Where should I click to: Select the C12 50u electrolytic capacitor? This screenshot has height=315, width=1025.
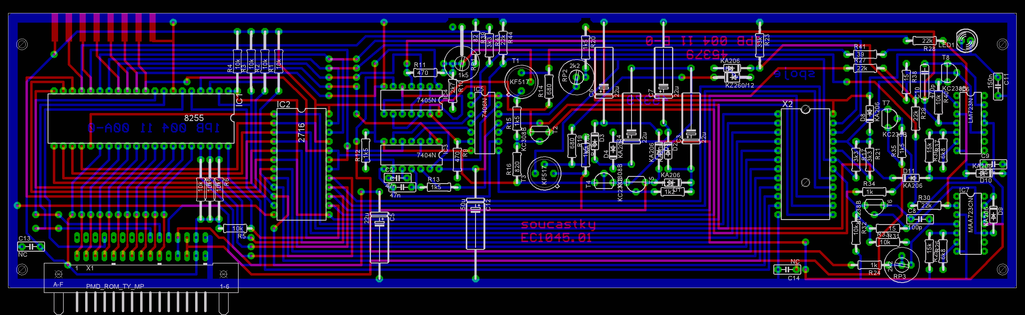475,224
